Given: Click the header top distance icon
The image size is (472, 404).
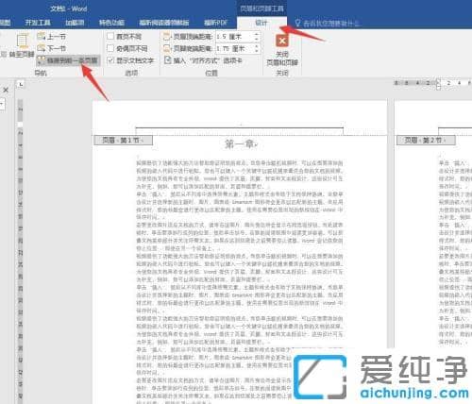Looking at the screenshot, I should pos(167,37).
